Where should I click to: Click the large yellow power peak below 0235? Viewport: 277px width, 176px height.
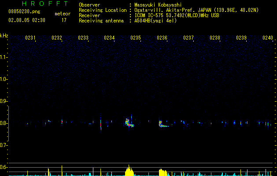(x=129, y=171)
